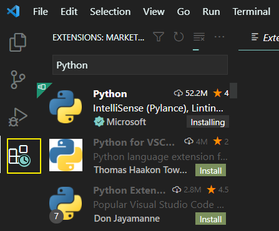The width and height of the screenshot is (279, 231).
Task: Open the Go menu
Action: (184, 12)
